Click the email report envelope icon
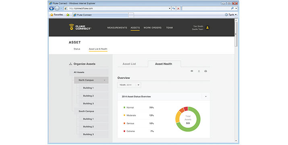The image size is (288, 145). coord(192,71)
